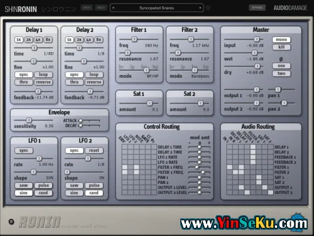This screenshot has width=314, height=236.
Task: Toggle LFO 1 sync button
Action: tap(24, 151)
